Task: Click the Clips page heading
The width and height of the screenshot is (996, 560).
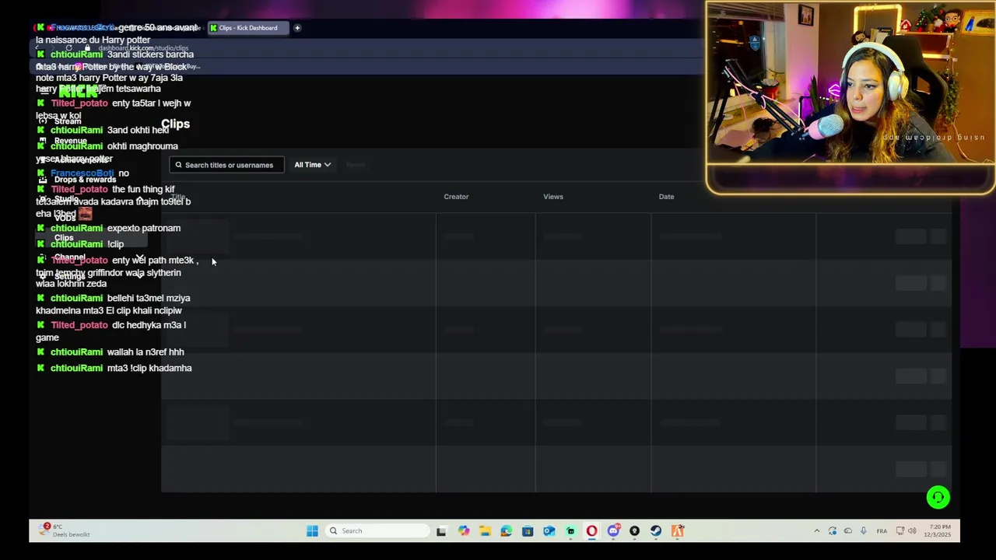Action: 175,124
